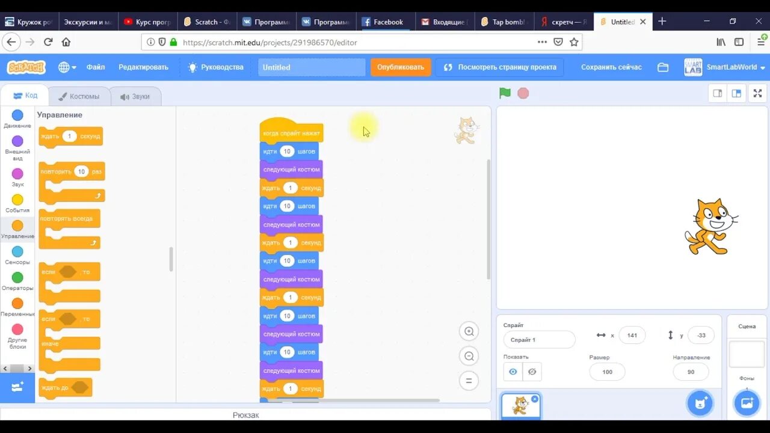Zoom in the code workspace
This screenshot has height=433, width=770.
tap(469, 331)
